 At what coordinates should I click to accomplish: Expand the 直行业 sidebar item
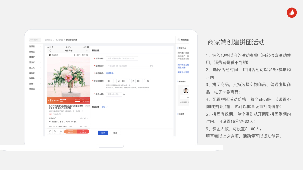click(x=35, y=73)
